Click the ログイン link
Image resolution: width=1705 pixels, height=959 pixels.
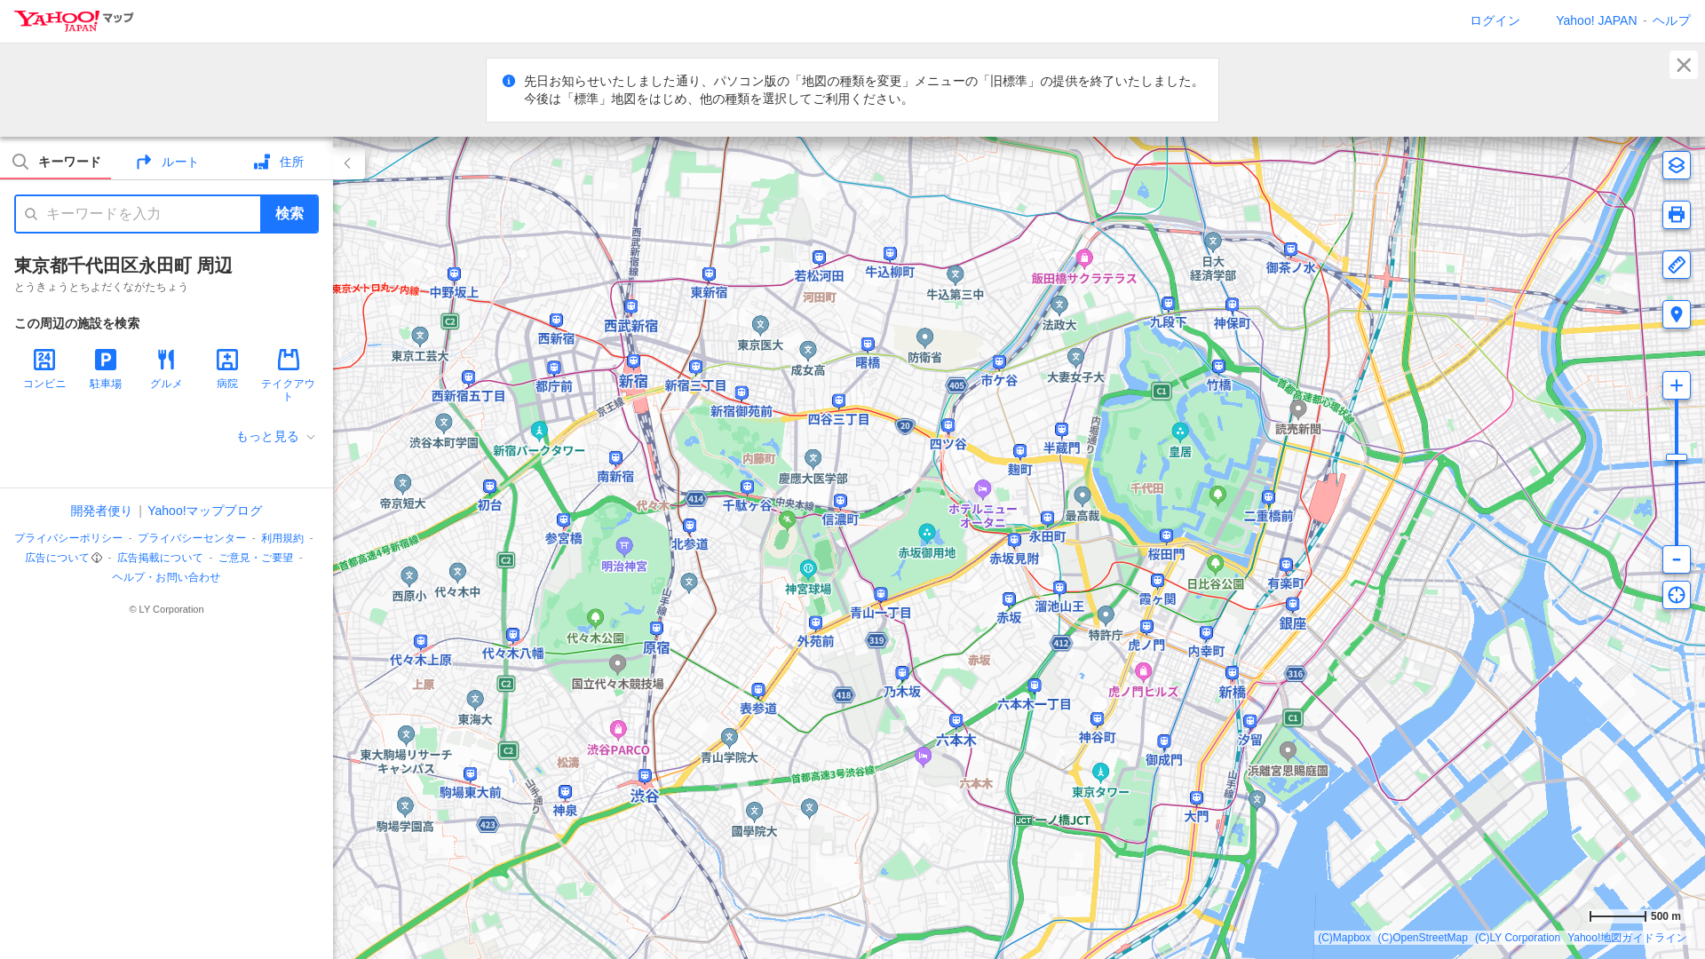tap(1495, 20)
